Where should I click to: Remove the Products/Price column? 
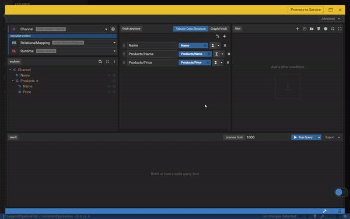coord(228,62)
